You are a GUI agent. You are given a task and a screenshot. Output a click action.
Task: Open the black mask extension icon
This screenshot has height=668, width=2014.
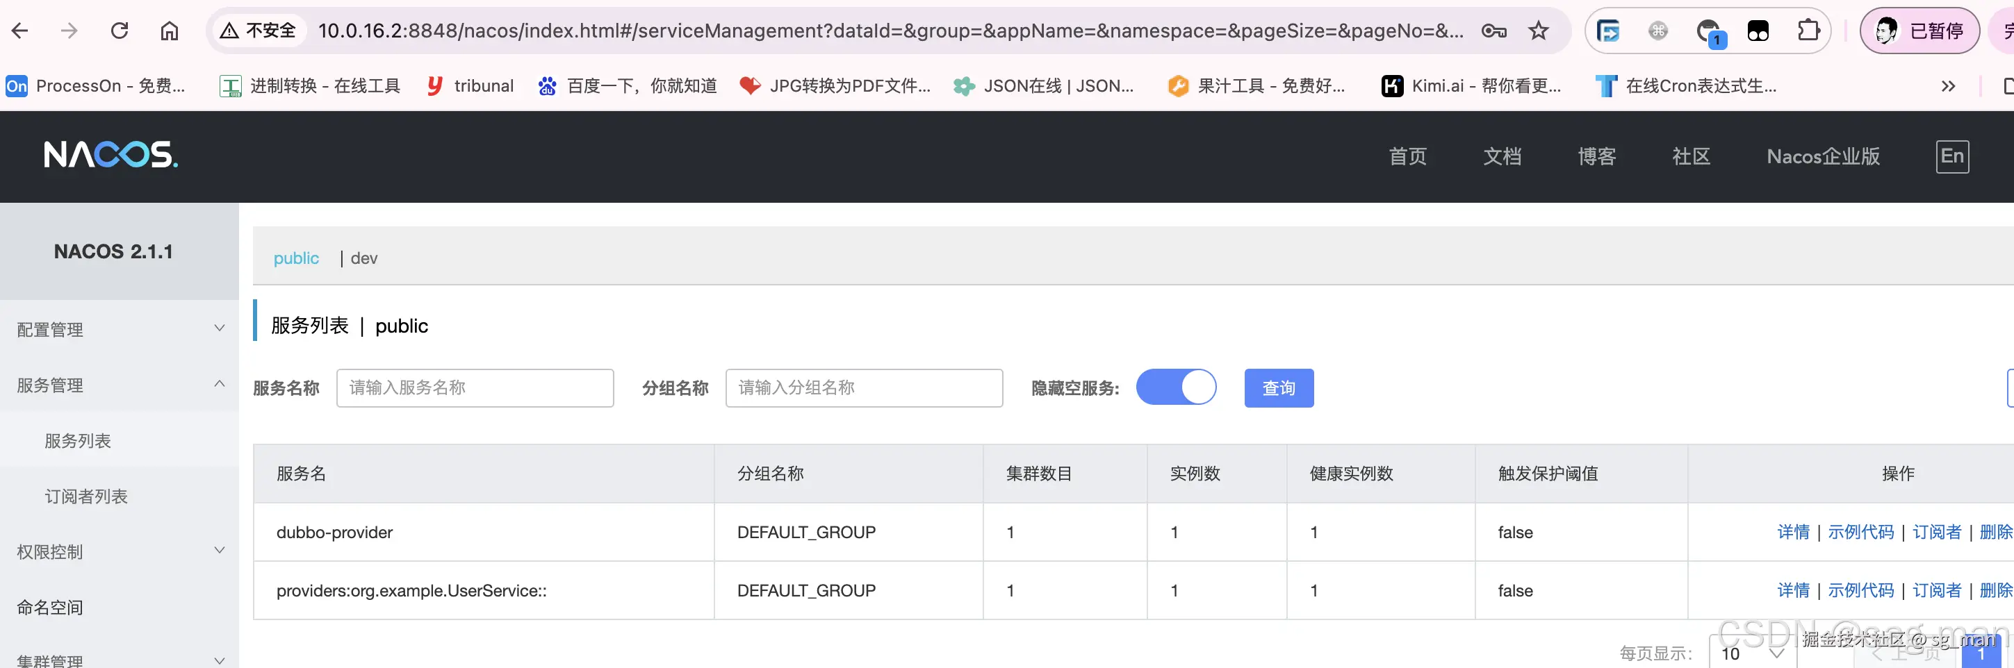pos(1758,31)
